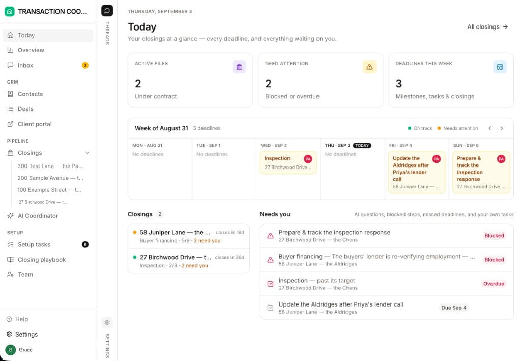Image resolution: width=521 pixels, height=361 pixels.
Task: Check the box for Update the Aldridges task
Action: click(x=271, y=308)
